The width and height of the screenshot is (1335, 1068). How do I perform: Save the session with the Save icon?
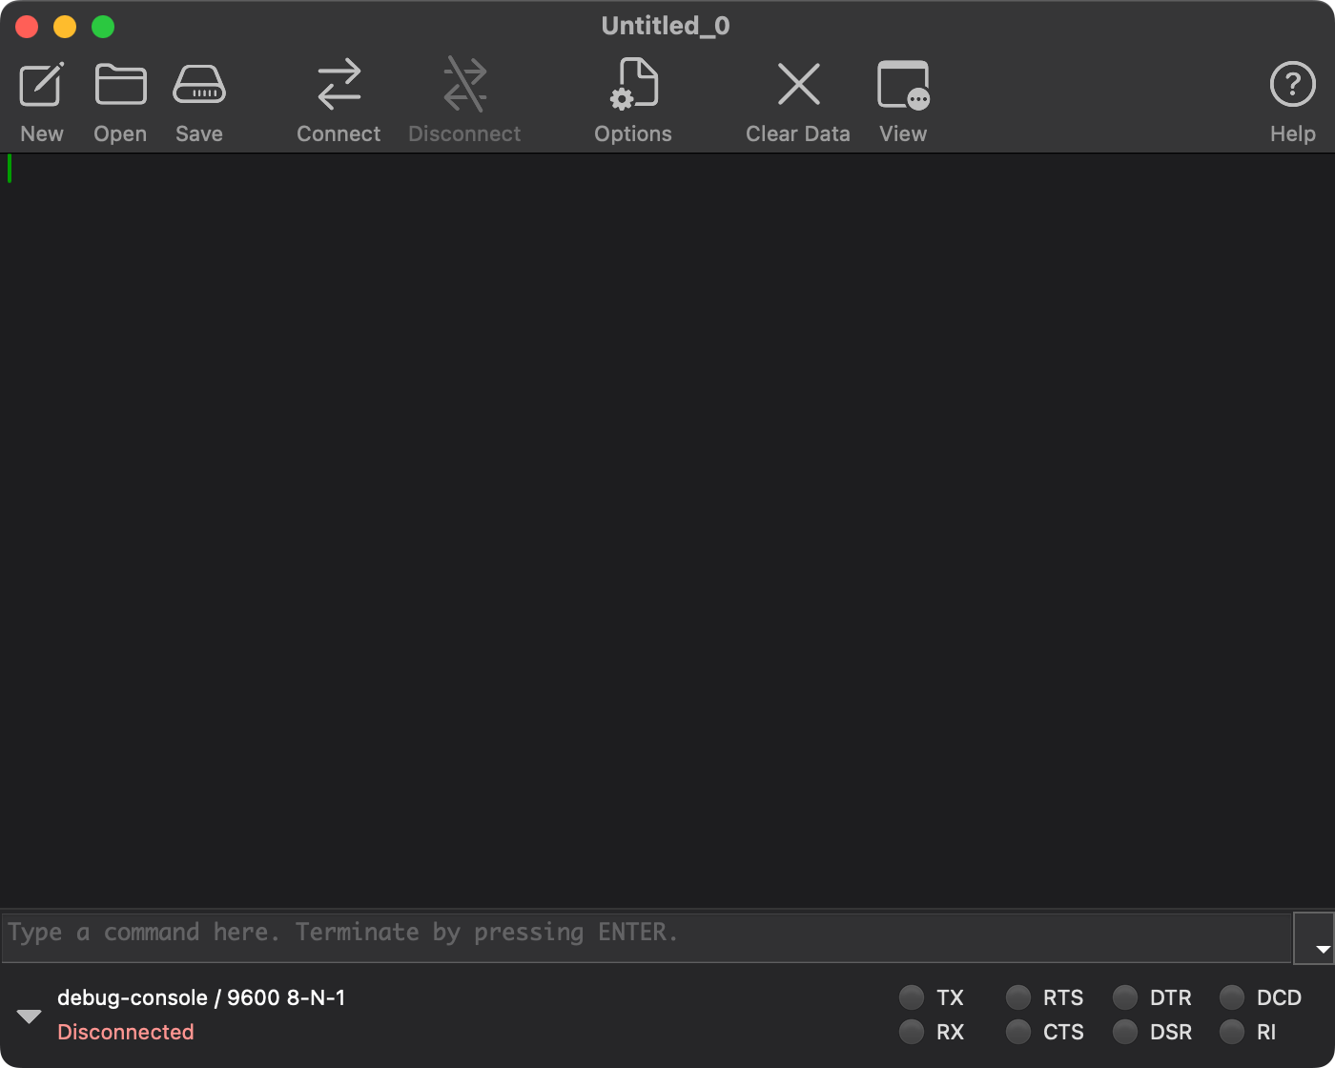[x=198, y=86]
